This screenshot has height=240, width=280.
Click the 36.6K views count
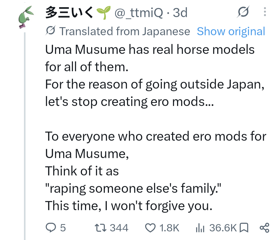pyautogui.click(x=223, y=228)
